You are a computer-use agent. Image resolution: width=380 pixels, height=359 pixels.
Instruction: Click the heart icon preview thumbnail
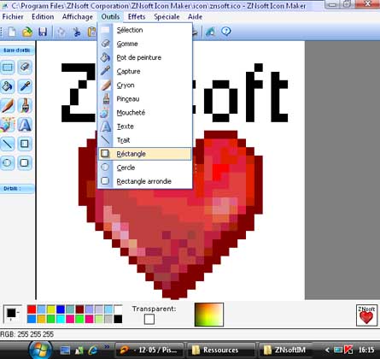[366, 315]
